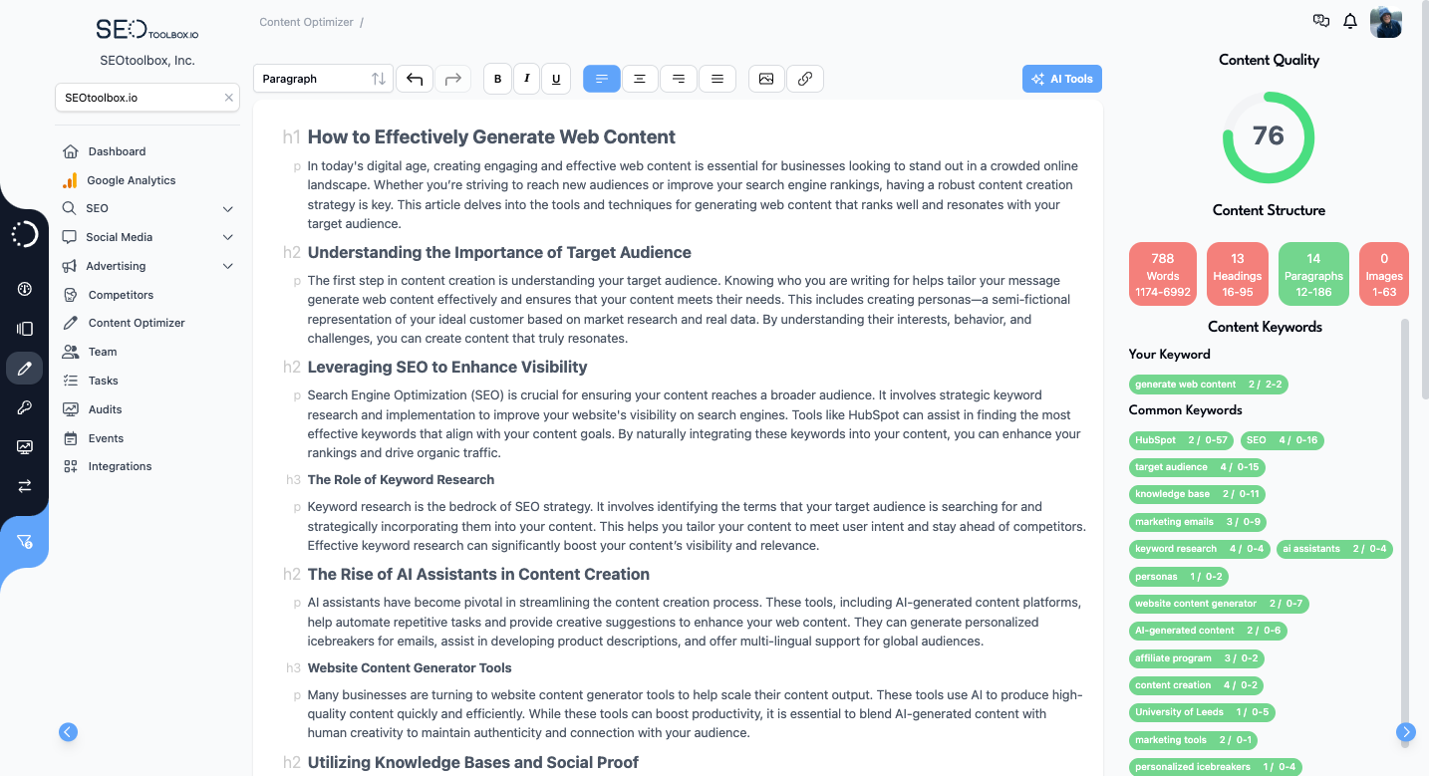Open the AI Tools menu
The width and height of the screenshot is (1429, 776).
click(x=1061, y=78)
